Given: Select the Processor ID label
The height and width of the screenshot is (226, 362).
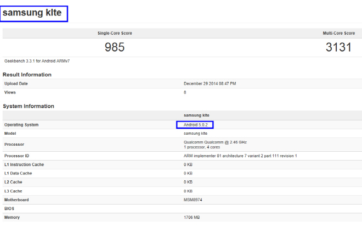Looking at the screenshot, I should 16,156.
